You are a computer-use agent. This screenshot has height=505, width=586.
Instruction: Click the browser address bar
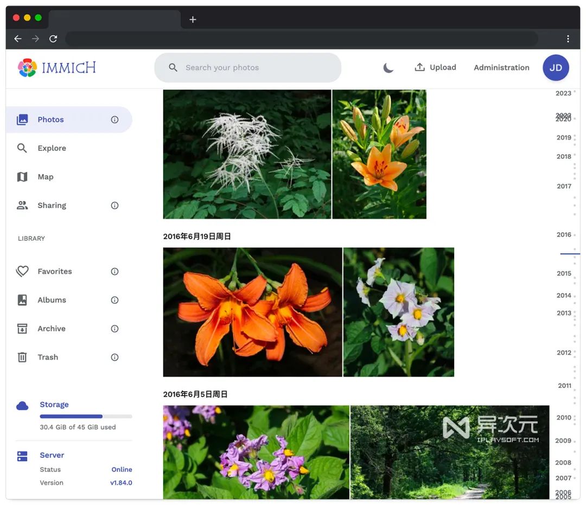point(302,39)
